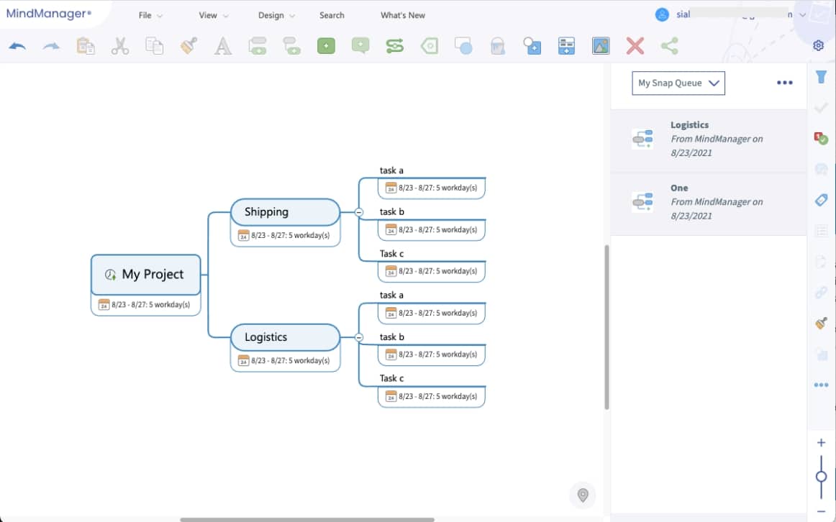
Task: Click the Undo arrow in toolbar
Action: [17, 47]
